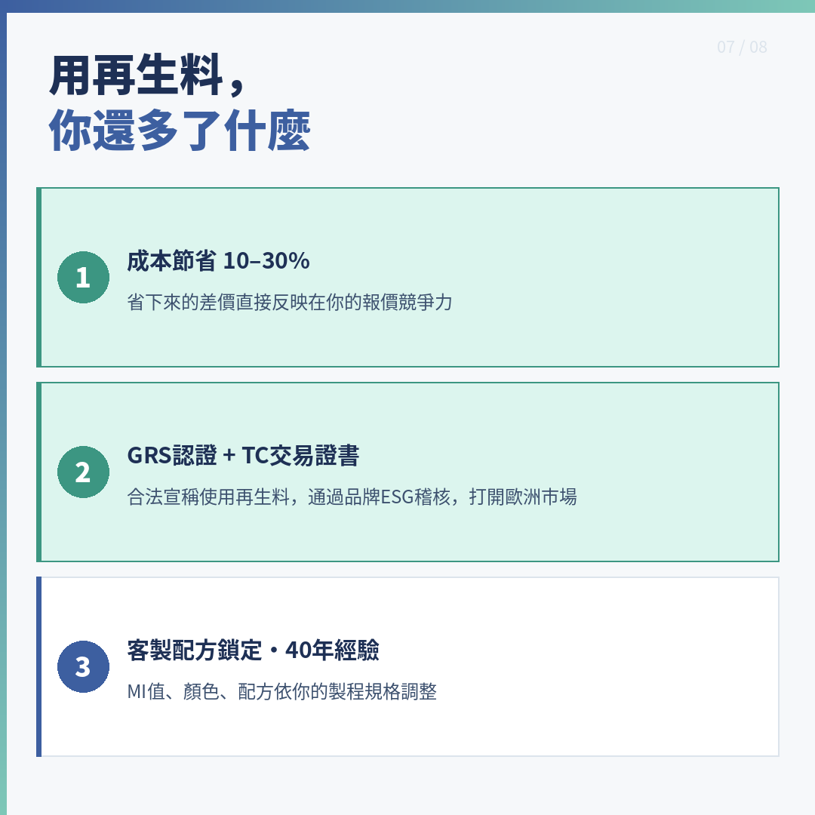Screen dimensions: 815x815
Task: Click the green left accent bar of card 2
Action: pyautogui.click(x=38, y=472)
